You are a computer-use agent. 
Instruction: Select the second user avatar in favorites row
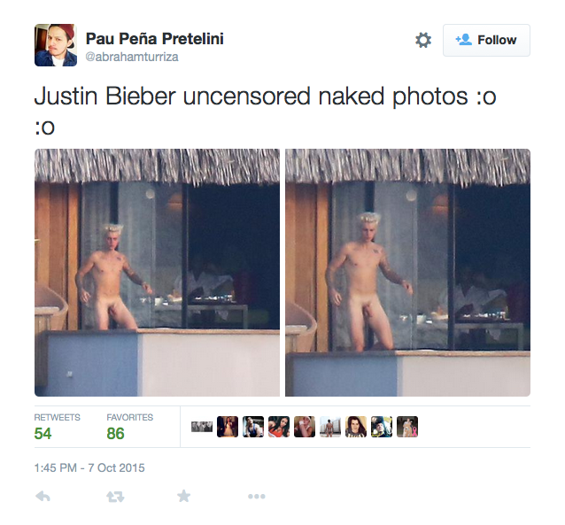point(228,427)
